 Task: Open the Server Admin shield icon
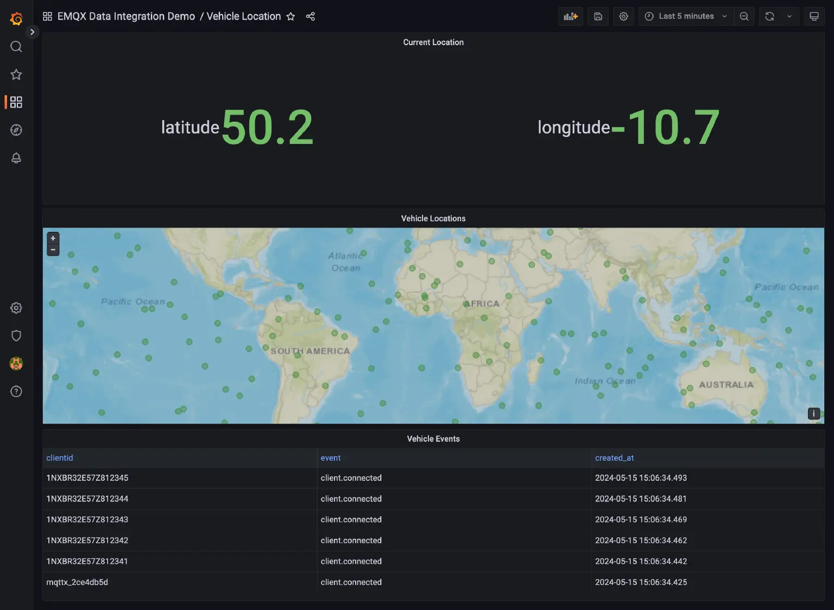[16, 335]
